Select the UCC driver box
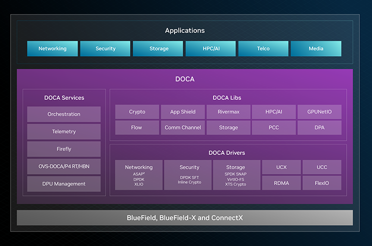Image resolution: width=372 pixels, height=246 pixels. pos(322,167)
